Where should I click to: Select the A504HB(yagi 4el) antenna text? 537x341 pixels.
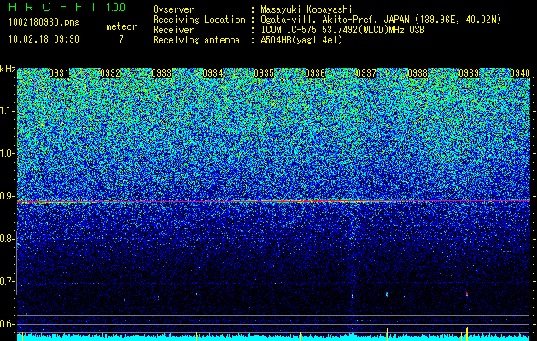[301, 40]
